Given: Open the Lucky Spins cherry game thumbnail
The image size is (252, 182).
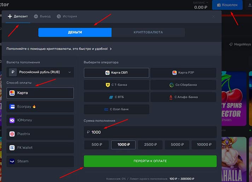Looking at the screenshot, I should [234, 99].
